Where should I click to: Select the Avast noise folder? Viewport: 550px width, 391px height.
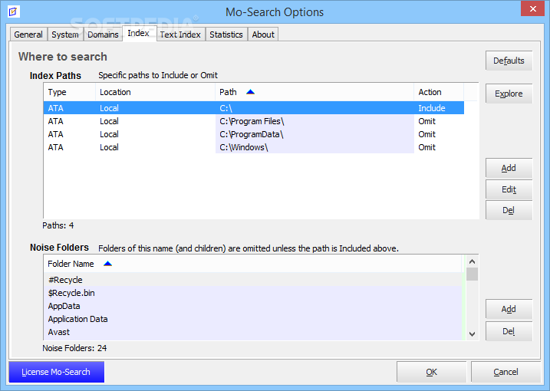(x=253, y=332)
